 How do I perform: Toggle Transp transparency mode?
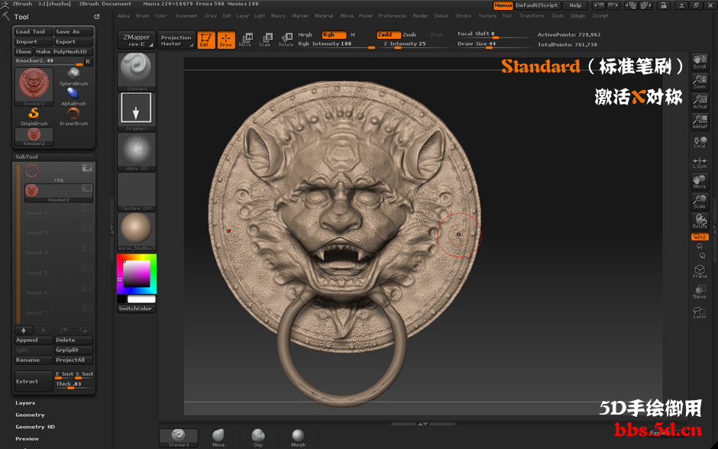click(700, 292)
